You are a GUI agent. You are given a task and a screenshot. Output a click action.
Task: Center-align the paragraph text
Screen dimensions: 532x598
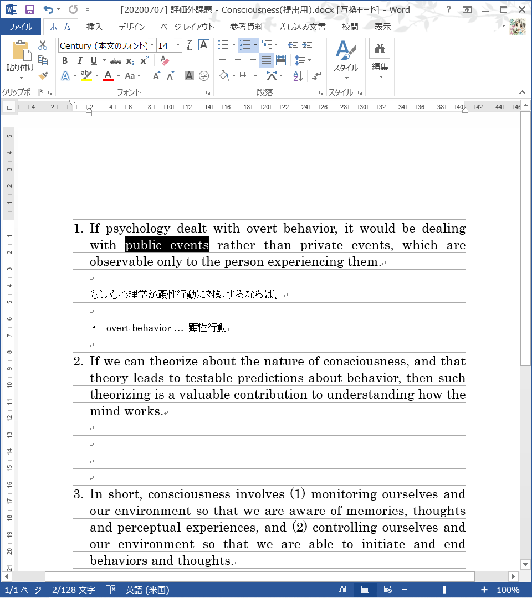pos(238,61)
